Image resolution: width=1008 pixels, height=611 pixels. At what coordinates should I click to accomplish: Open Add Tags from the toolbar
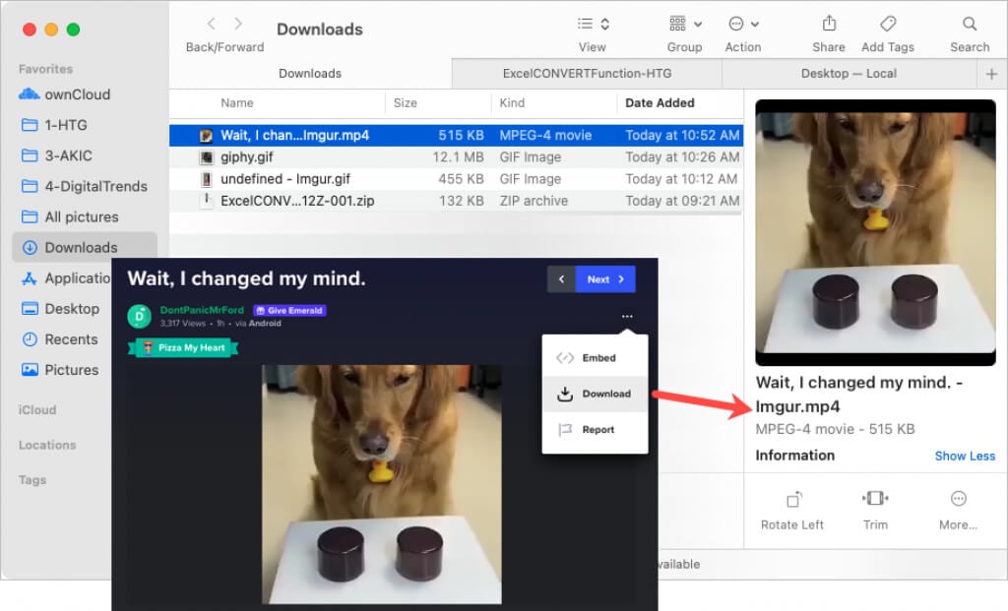[x=887, y=24]
